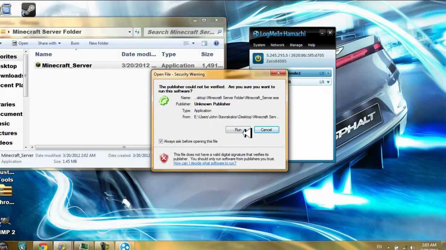Click the Minecraft_Server file icon
The height and width of the screenshot is (250, 446).
pos(38,65)
